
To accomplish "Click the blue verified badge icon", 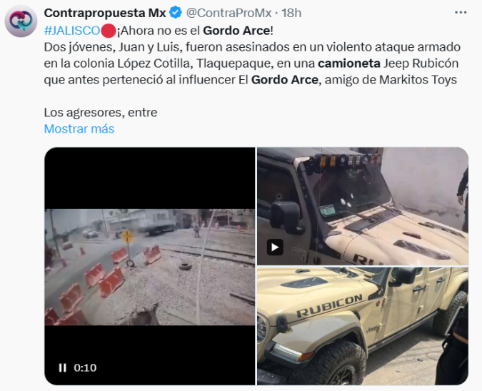I will point(176,13).
